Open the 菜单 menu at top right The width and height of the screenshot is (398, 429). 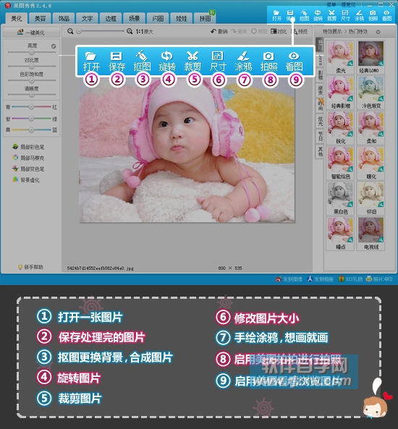(331, 4)
